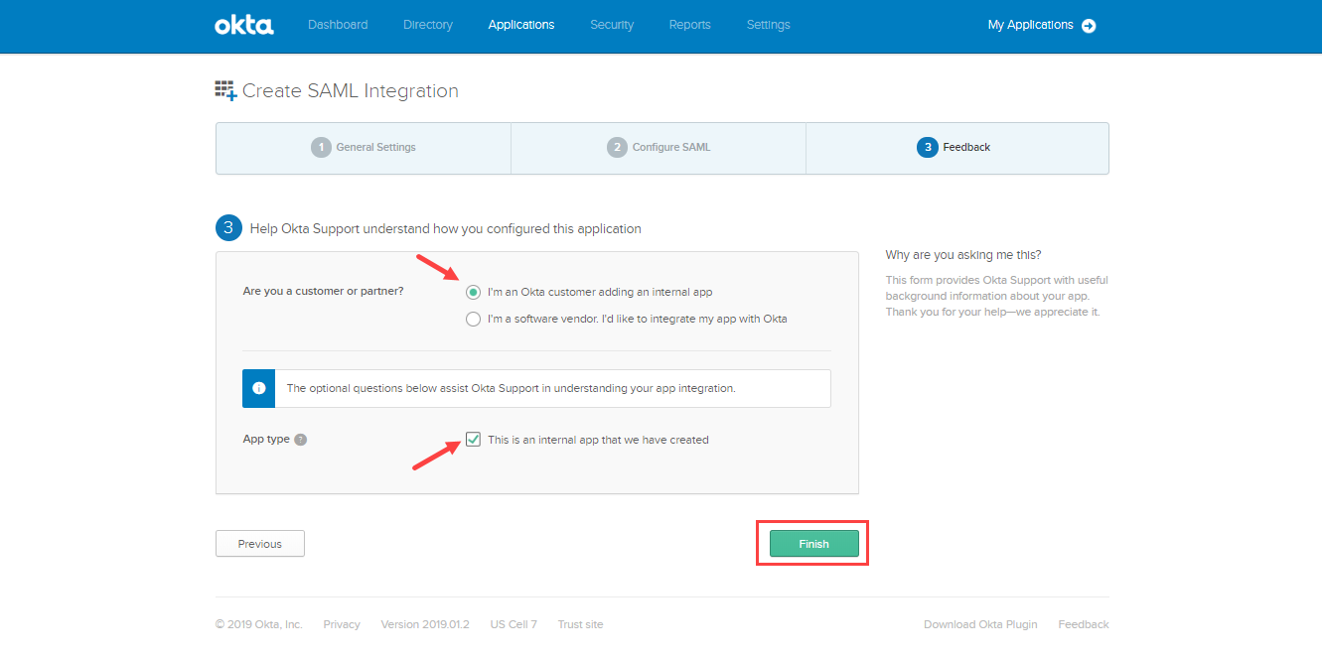Viewport: 1322px width, 659px height.
Task: Click "I'm a software vendor" option label
Action: point(638,320)
